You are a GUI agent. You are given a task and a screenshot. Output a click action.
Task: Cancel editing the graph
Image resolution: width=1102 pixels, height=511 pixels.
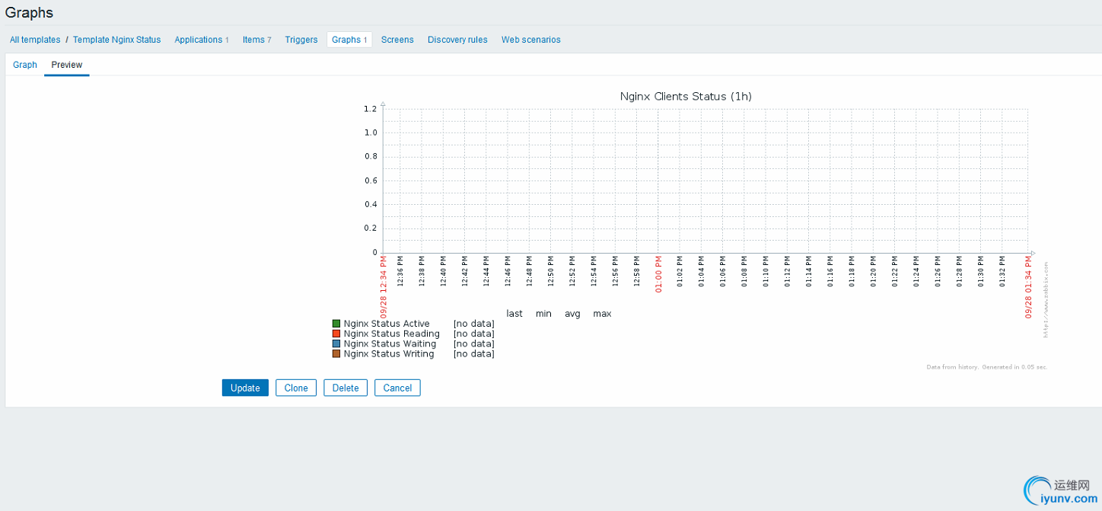pyautogui.click(x=397, y=388)
